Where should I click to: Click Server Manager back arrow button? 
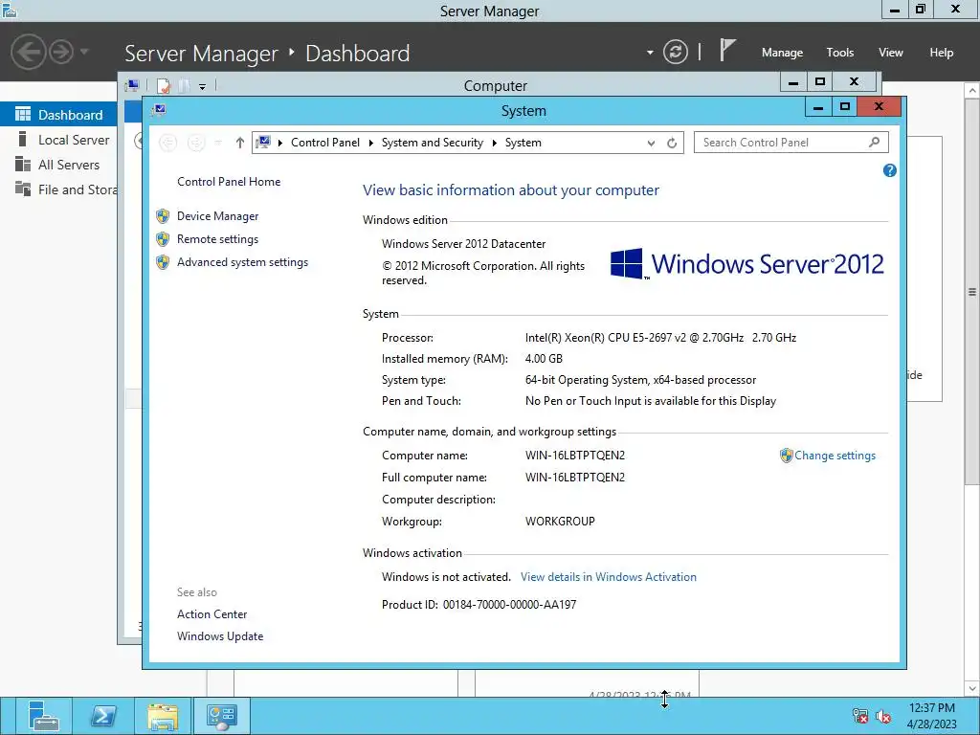[28, 52]
